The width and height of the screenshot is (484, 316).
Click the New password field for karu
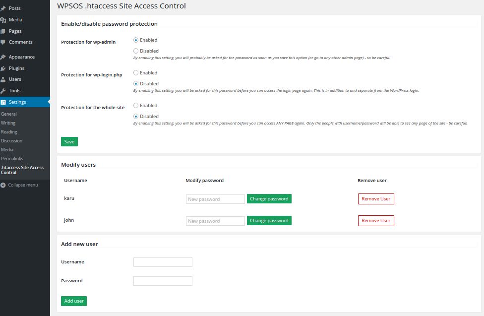click(x=215, y=199)
